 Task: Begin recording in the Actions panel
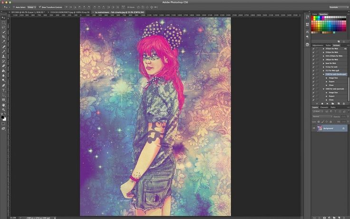[322, 104]
